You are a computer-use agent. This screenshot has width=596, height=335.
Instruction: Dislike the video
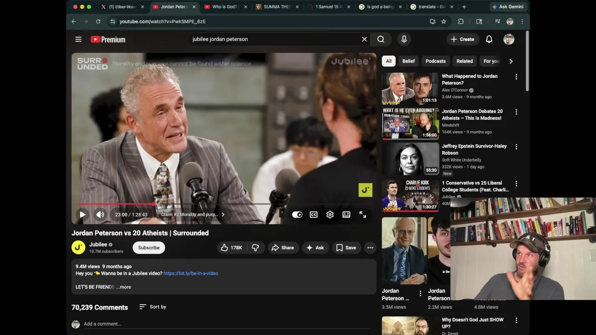point(255,248)
